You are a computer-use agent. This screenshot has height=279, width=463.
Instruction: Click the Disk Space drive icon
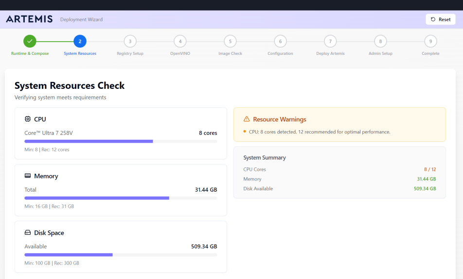tap(28, 233)
